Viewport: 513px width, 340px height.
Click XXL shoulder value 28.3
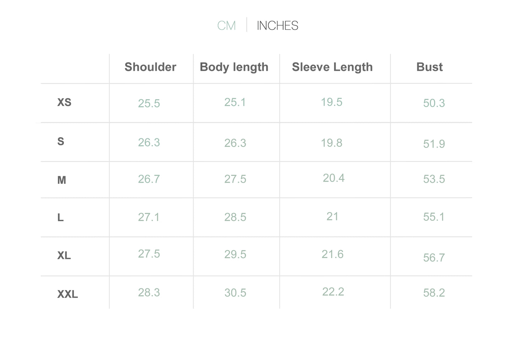pyautogui.click(x=149, y=292)
